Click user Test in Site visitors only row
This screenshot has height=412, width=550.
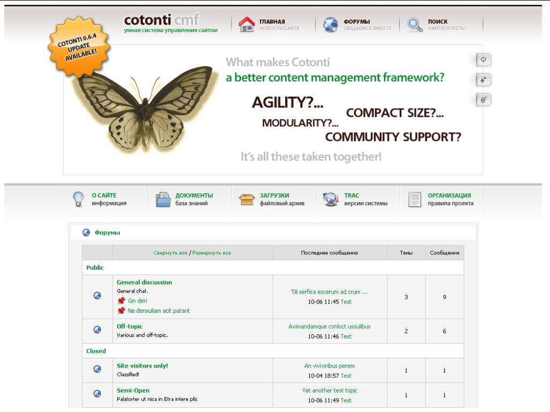[346, 376]
